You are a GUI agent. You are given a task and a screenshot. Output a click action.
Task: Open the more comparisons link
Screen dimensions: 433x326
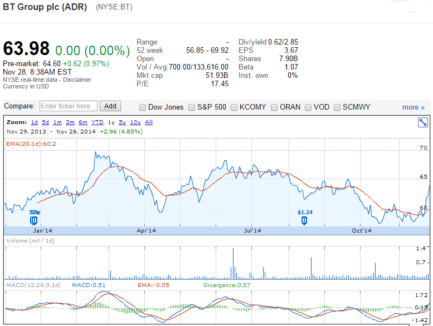coord(413,107)
